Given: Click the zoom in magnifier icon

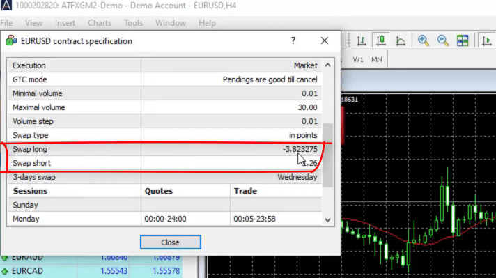Looking at the screenshot, I should pos(424,40).
